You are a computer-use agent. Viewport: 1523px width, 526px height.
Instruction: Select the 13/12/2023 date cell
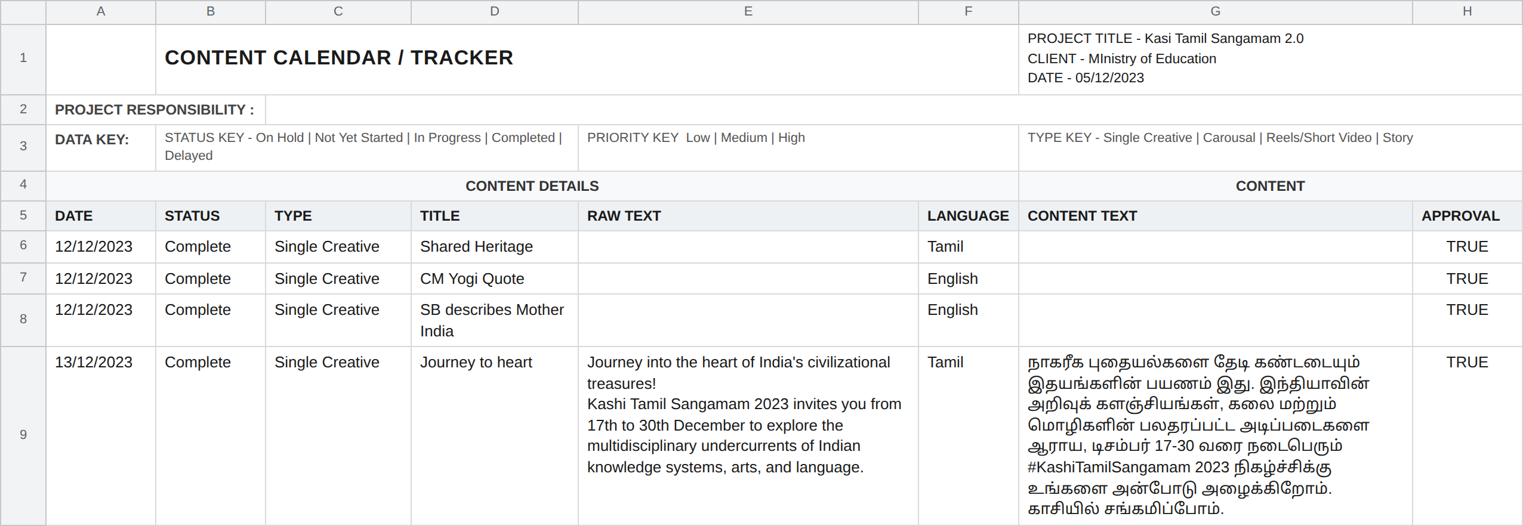[101, 436]
